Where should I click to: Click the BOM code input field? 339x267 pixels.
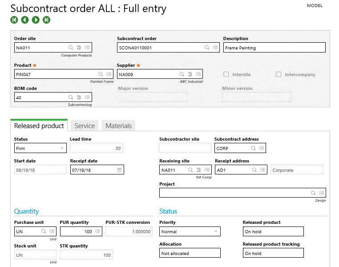click(x=40, y=97)
